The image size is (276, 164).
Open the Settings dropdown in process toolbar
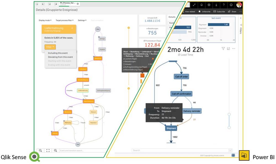pos(82,20)
